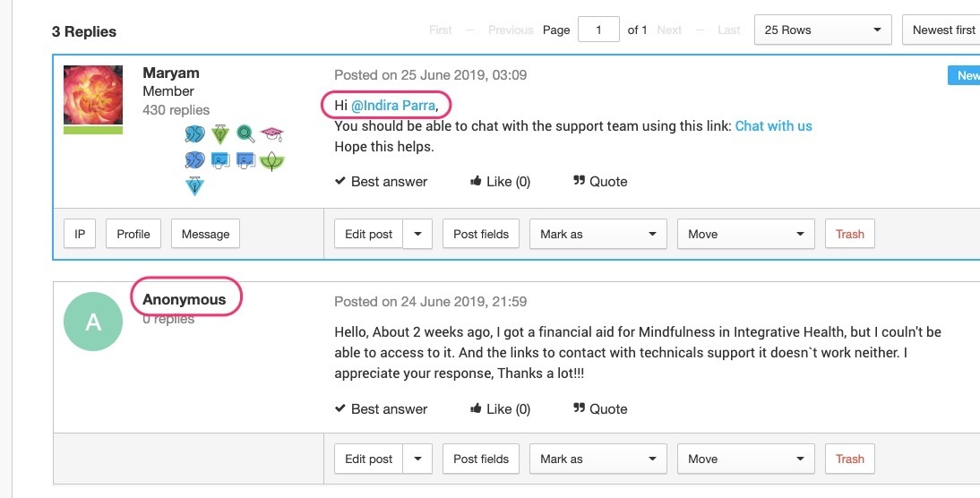Click the green Anonymous avatar circle

pos(93,322)
